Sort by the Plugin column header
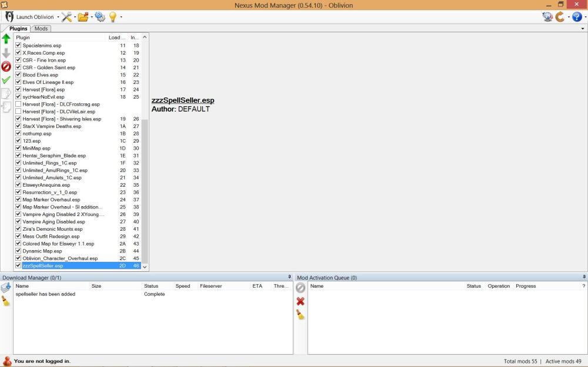 coord(60,38)
